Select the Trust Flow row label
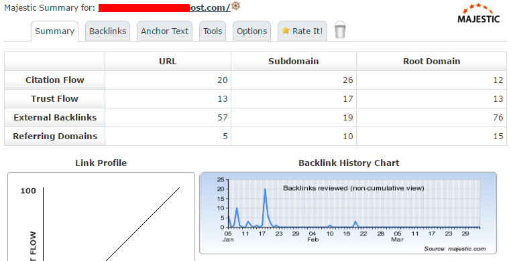The image size is (511, 261). [55, 99]
